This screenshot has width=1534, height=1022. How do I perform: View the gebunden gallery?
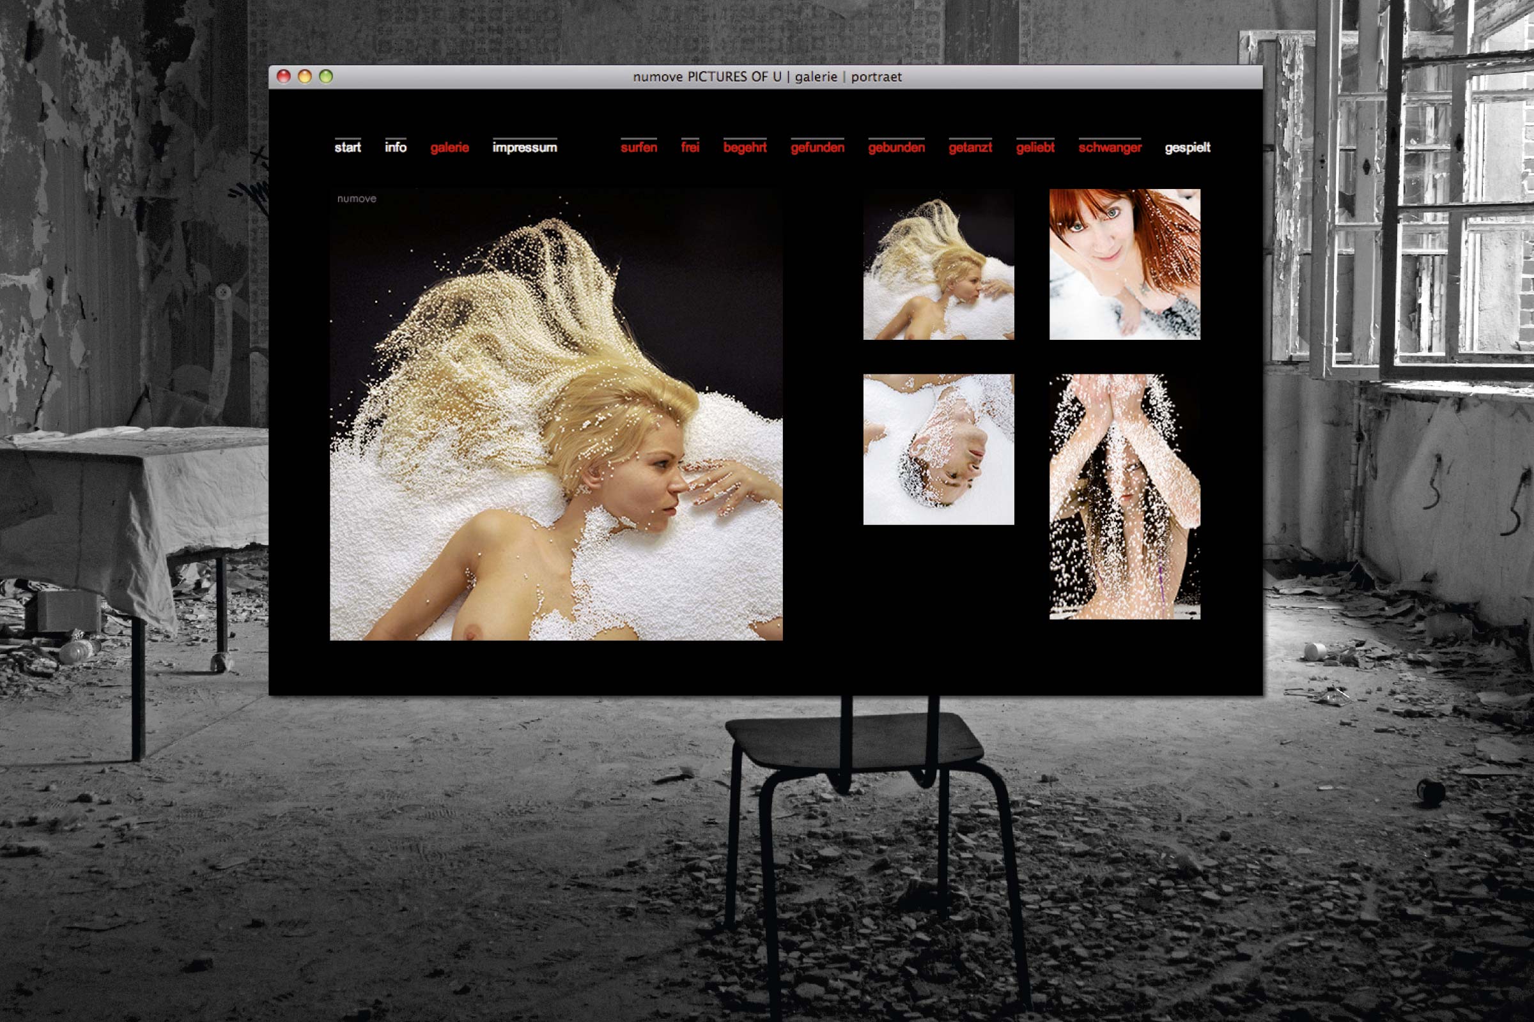(x=896, y=148)
